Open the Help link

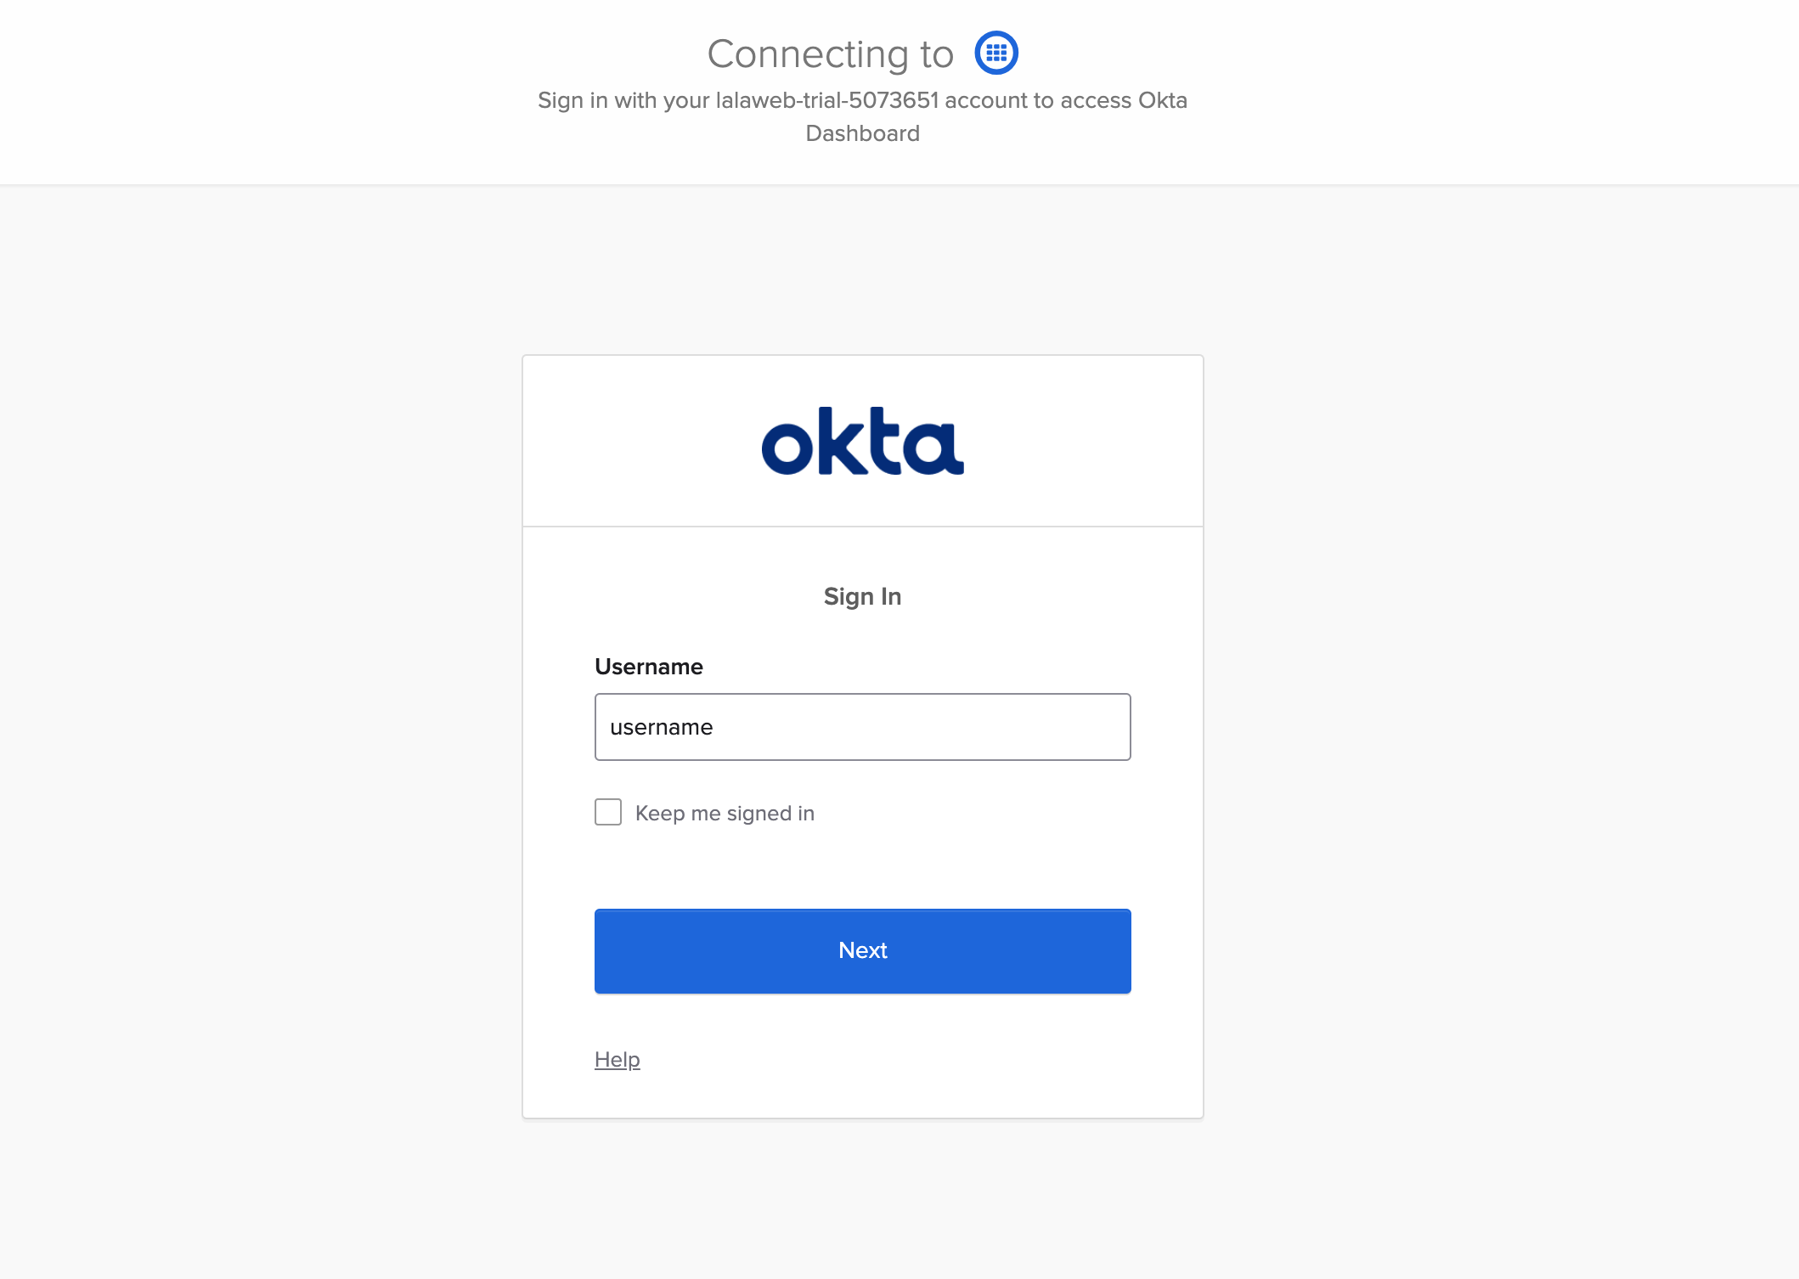[x=617, y=1059]
